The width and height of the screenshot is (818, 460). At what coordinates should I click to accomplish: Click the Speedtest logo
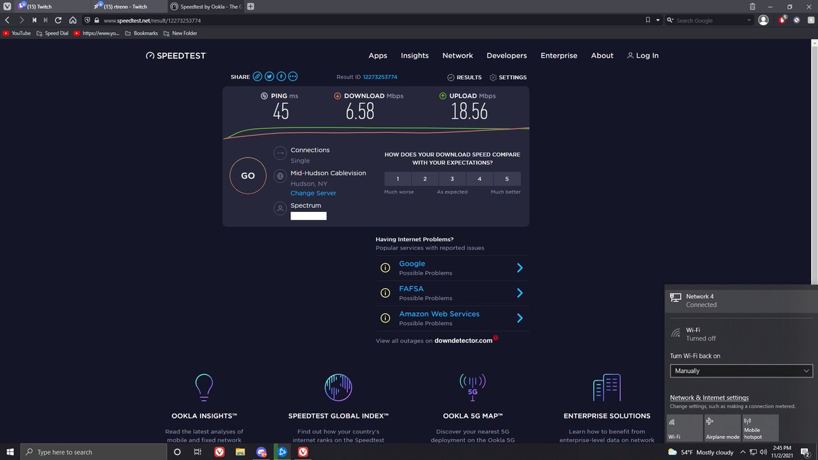pyautogui.click(x=176, y=55)
